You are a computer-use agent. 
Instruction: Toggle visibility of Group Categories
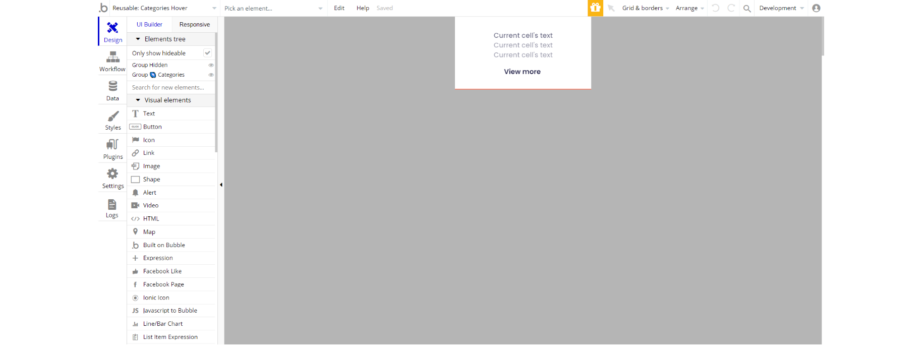coord(211,75)
